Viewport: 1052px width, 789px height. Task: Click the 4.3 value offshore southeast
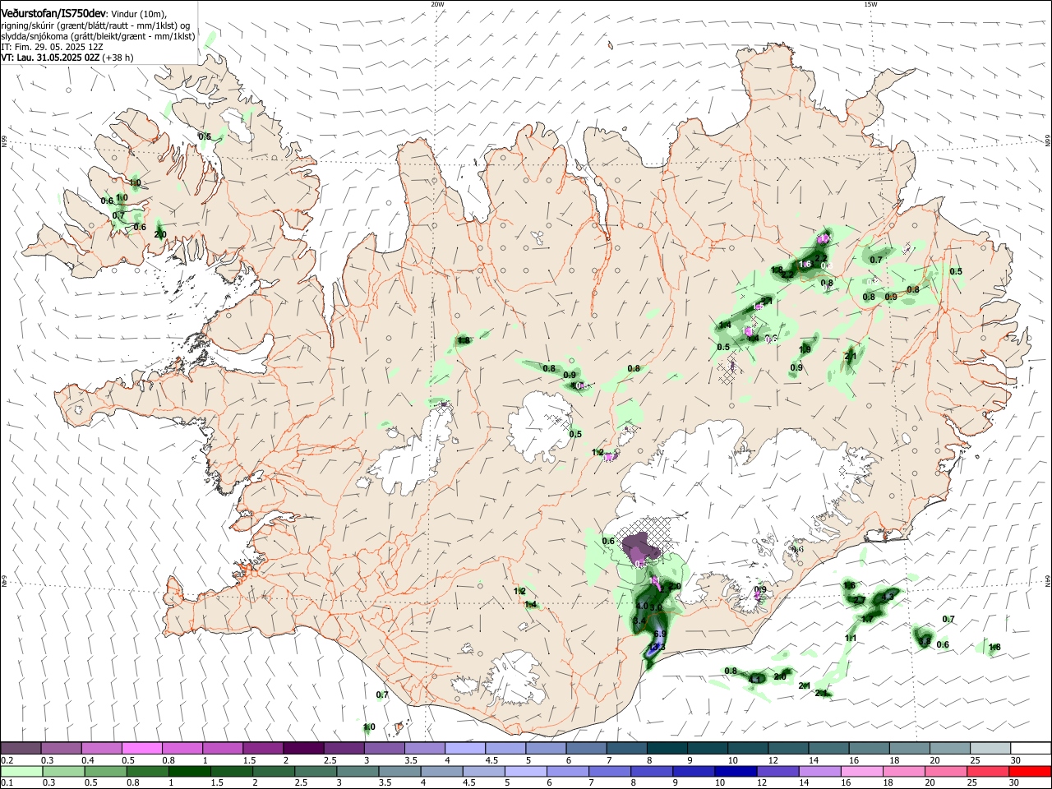tap(888, 597)
